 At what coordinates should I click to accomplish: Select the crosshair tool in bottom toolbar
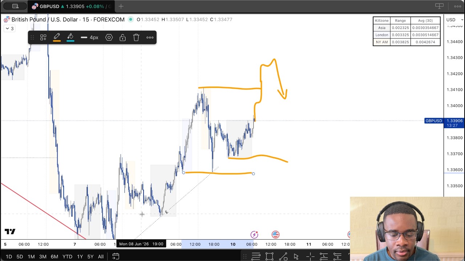click(x=310, y=256)
